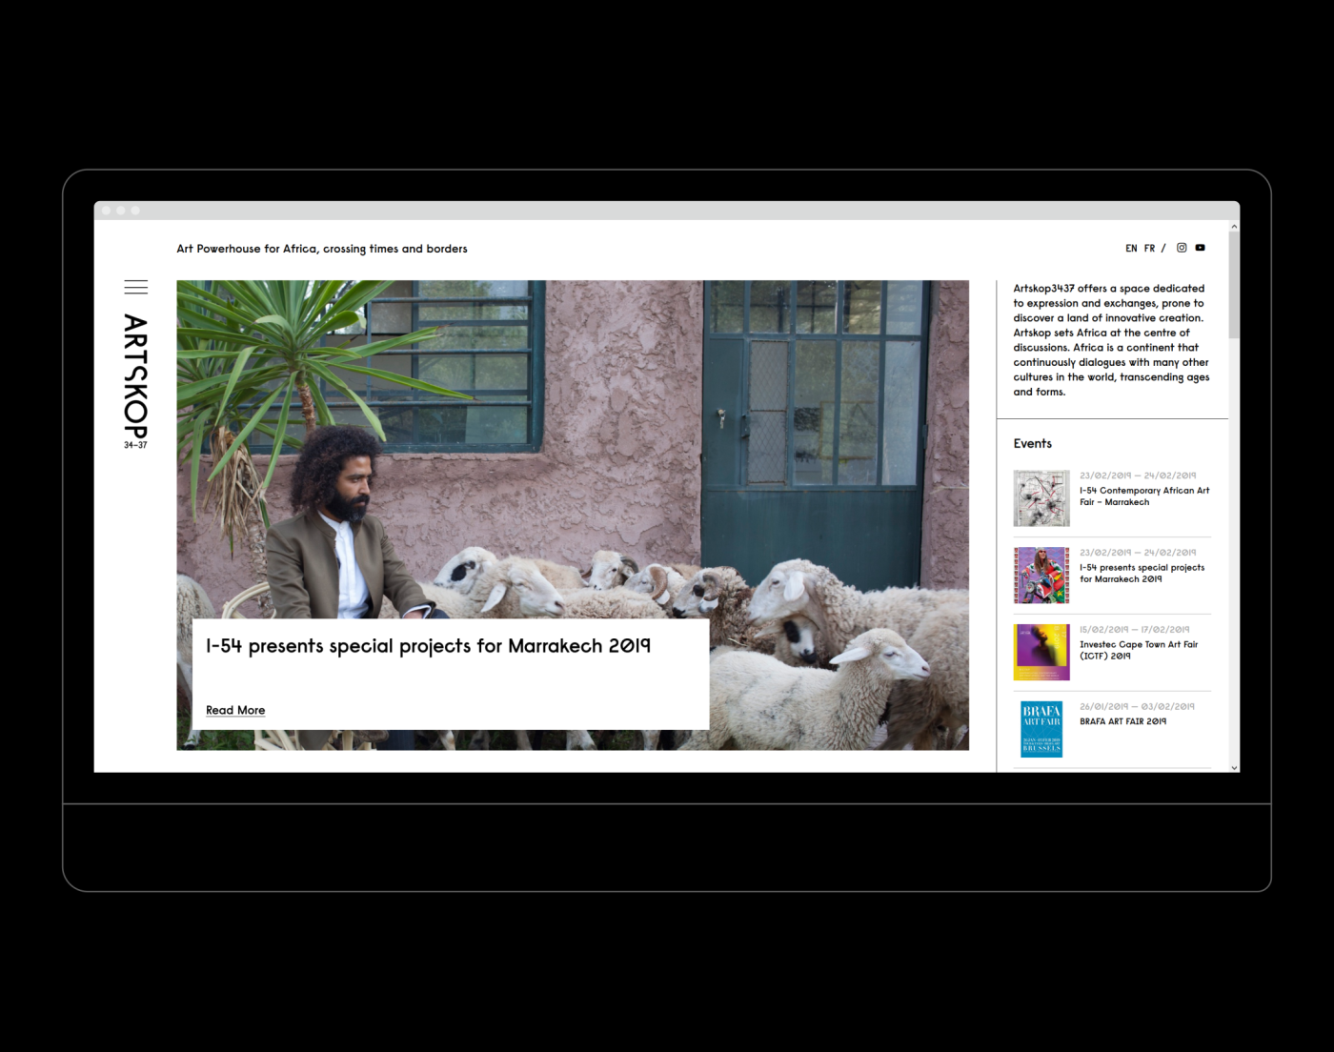The image size is (1334, 1052).
Task: Click the colorful I-54 special projects thumbnail
Action: coord(1041,575)
